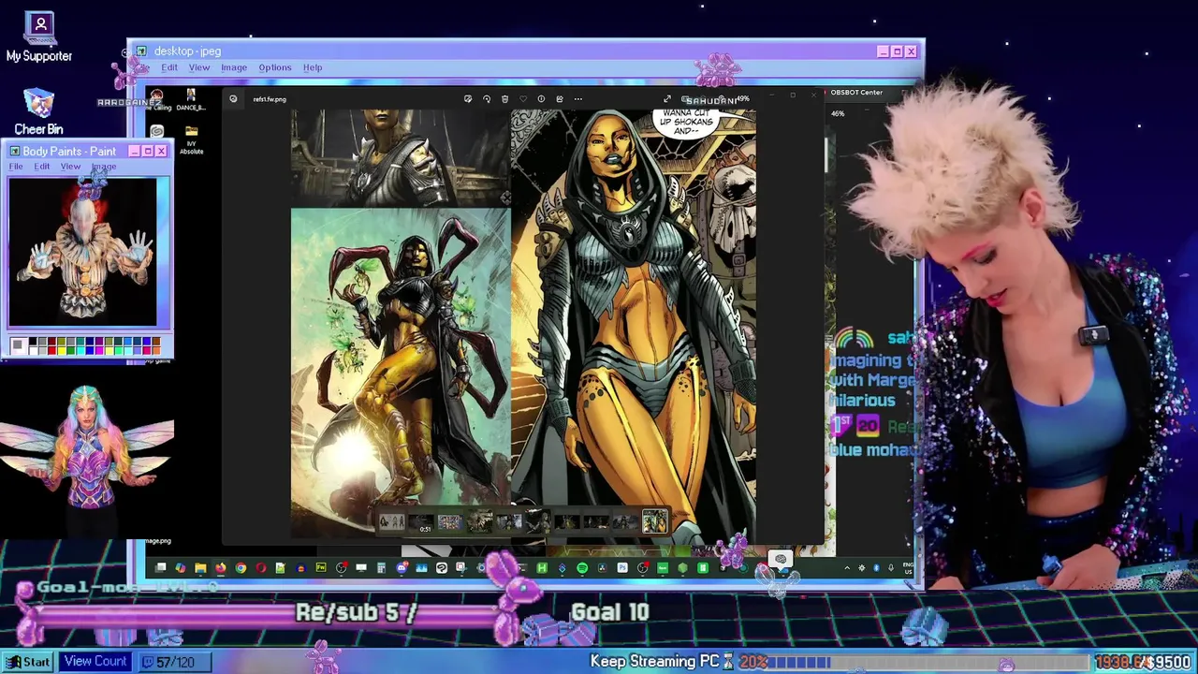This screenshot has height=674, width=1198.
Task: Maximize the Body Paints - Paint window
Action: [x=147, y=151]
